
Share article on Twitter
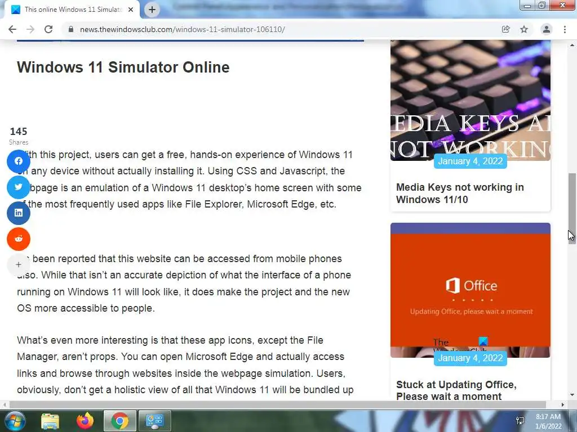point(19,187)
